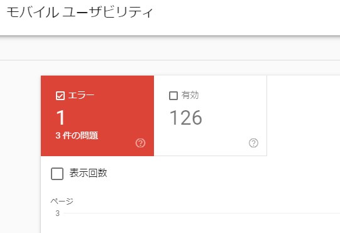This screenshot has width=340, height=233.
Task: Enable the 表示回数 checkbox
Action: coord(57,174)
